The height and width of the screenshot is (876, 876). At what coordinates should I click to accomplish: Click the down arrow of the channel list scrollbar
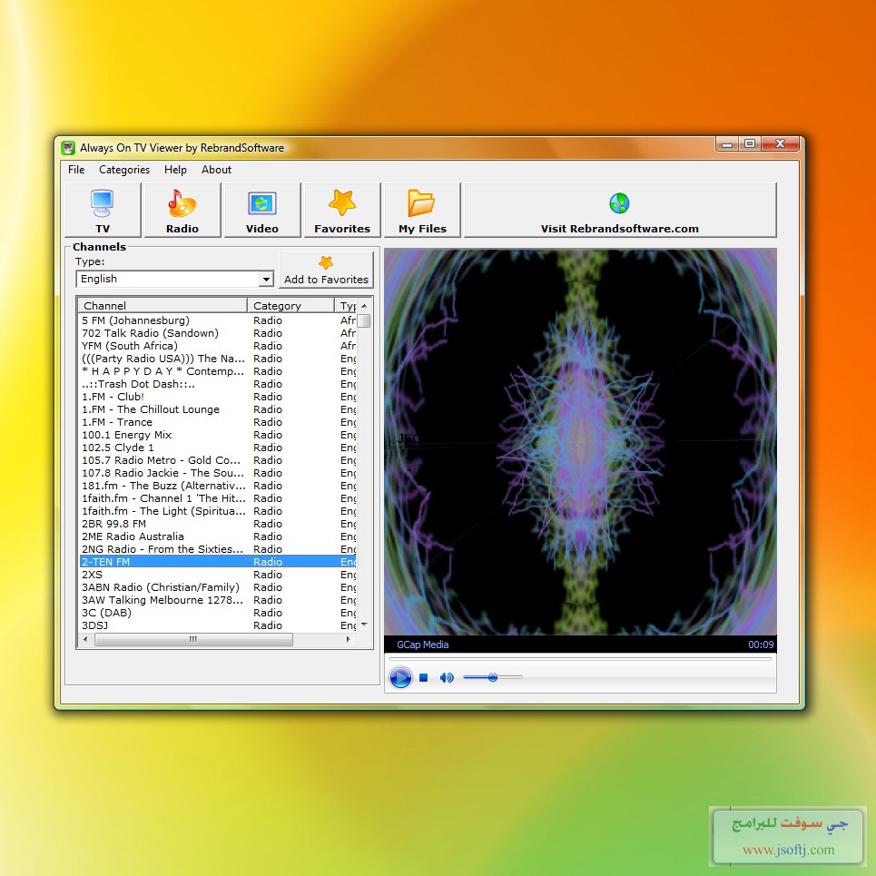364,625
